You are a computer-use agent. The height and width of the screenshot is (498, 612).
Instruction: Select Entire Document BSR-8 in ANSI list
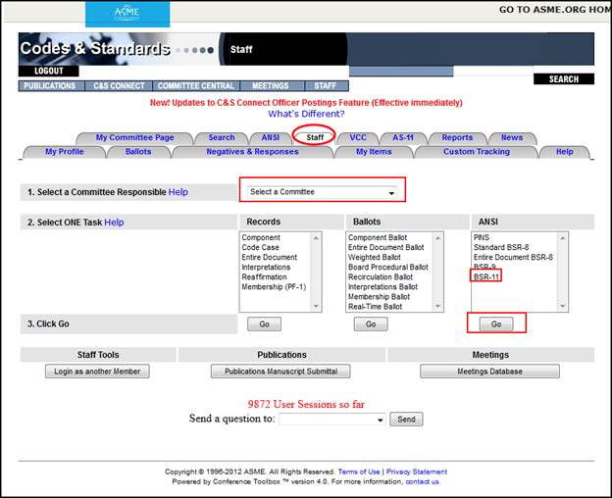tap(513, 258)
